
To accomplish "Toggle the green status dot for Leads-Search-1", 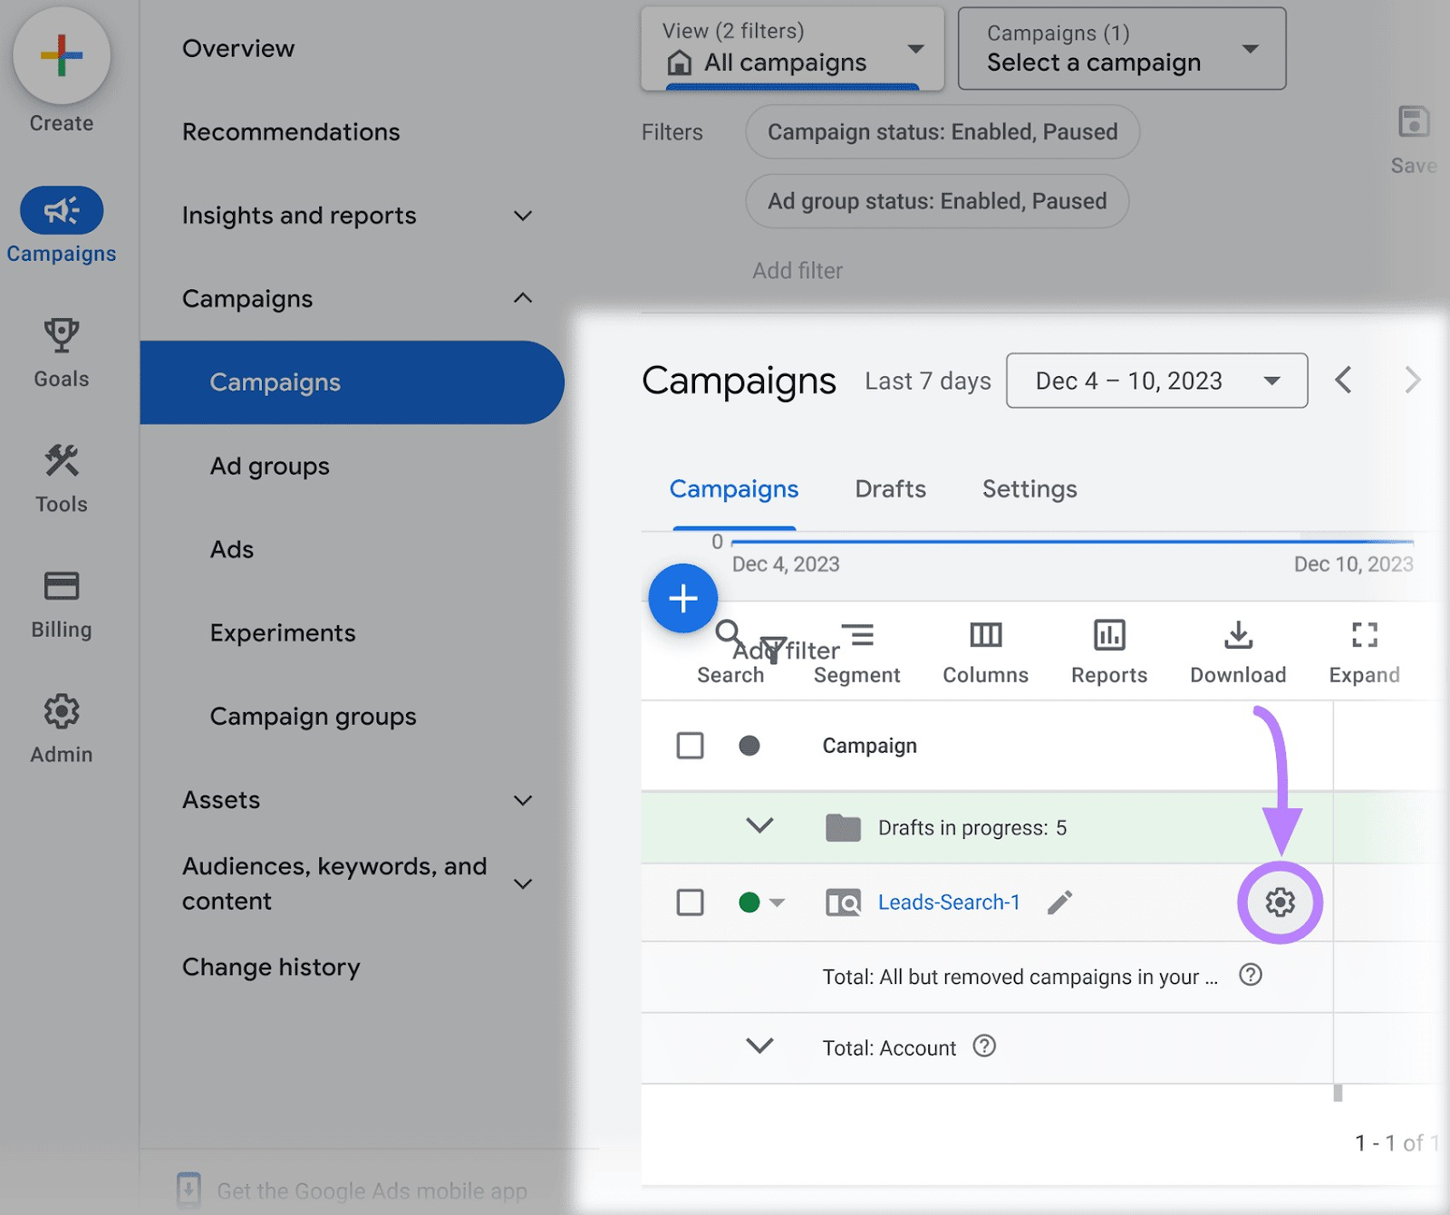I will (x=750, y=902).
